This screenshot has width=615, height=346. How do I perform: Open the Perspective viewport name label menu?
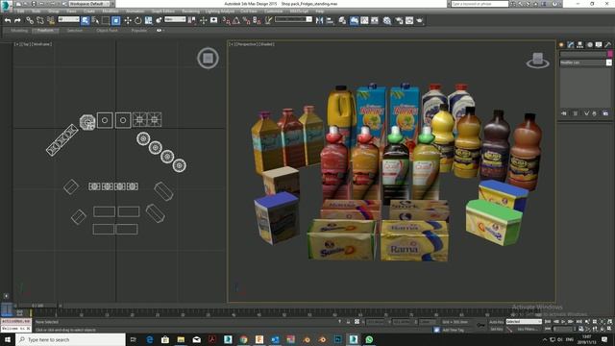247,44
